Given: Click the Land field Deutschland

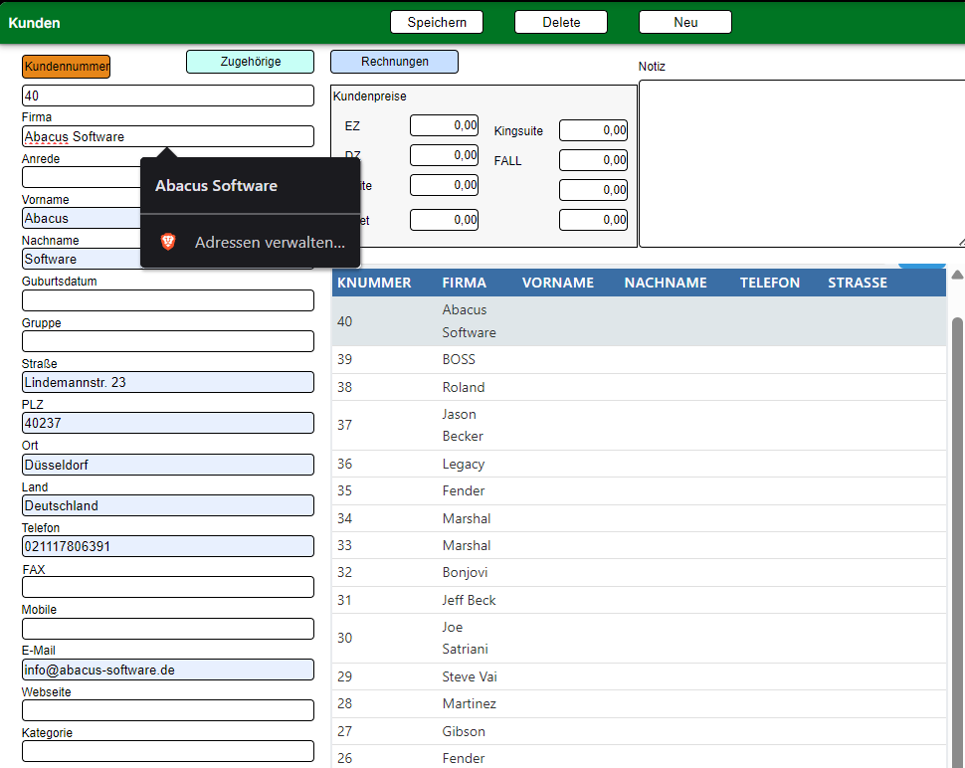Looking at the screenshot, I should pos(167,505).
